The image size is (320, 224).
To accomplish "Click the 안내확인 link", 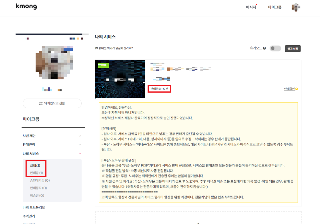I will pyautogui.click(x=289, y=89).
